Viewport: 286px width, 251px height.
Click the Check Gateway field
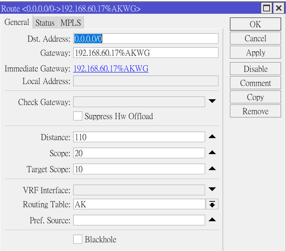click(139, 102)
